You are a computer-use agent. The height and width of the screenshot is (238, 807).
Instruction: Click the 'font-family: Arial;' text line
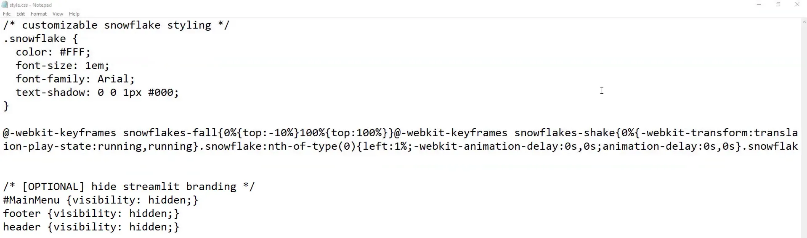75,79
